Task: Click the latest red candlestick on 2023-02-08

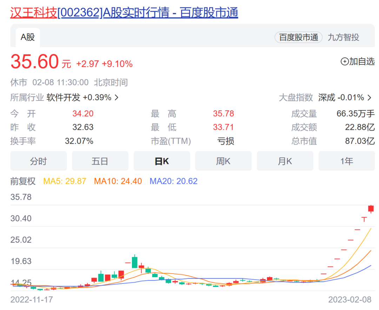Action: coord(371,209)
